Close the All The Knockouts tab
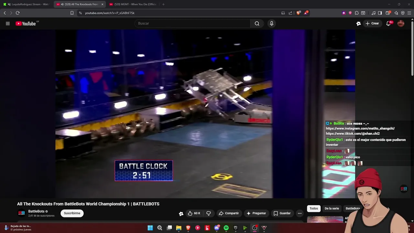 coord(102,4)
